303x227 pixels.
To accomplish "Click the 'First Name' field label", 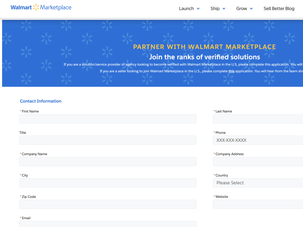I will 30,111.
